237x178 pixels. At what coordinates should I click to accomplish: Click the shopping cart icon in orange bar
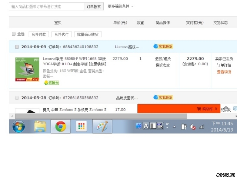click(x=199, y=109)
